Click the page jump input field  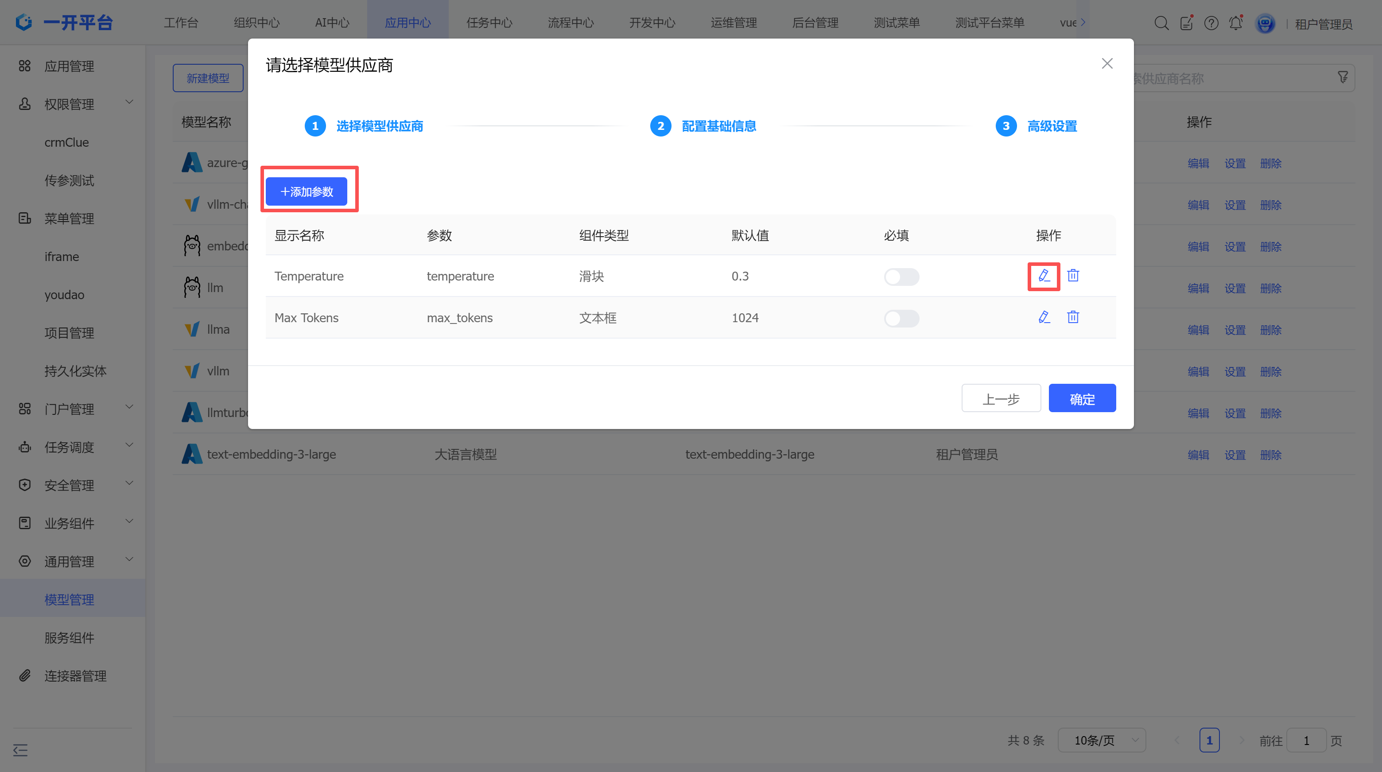pyautogui.click(x=1306, y=741)
